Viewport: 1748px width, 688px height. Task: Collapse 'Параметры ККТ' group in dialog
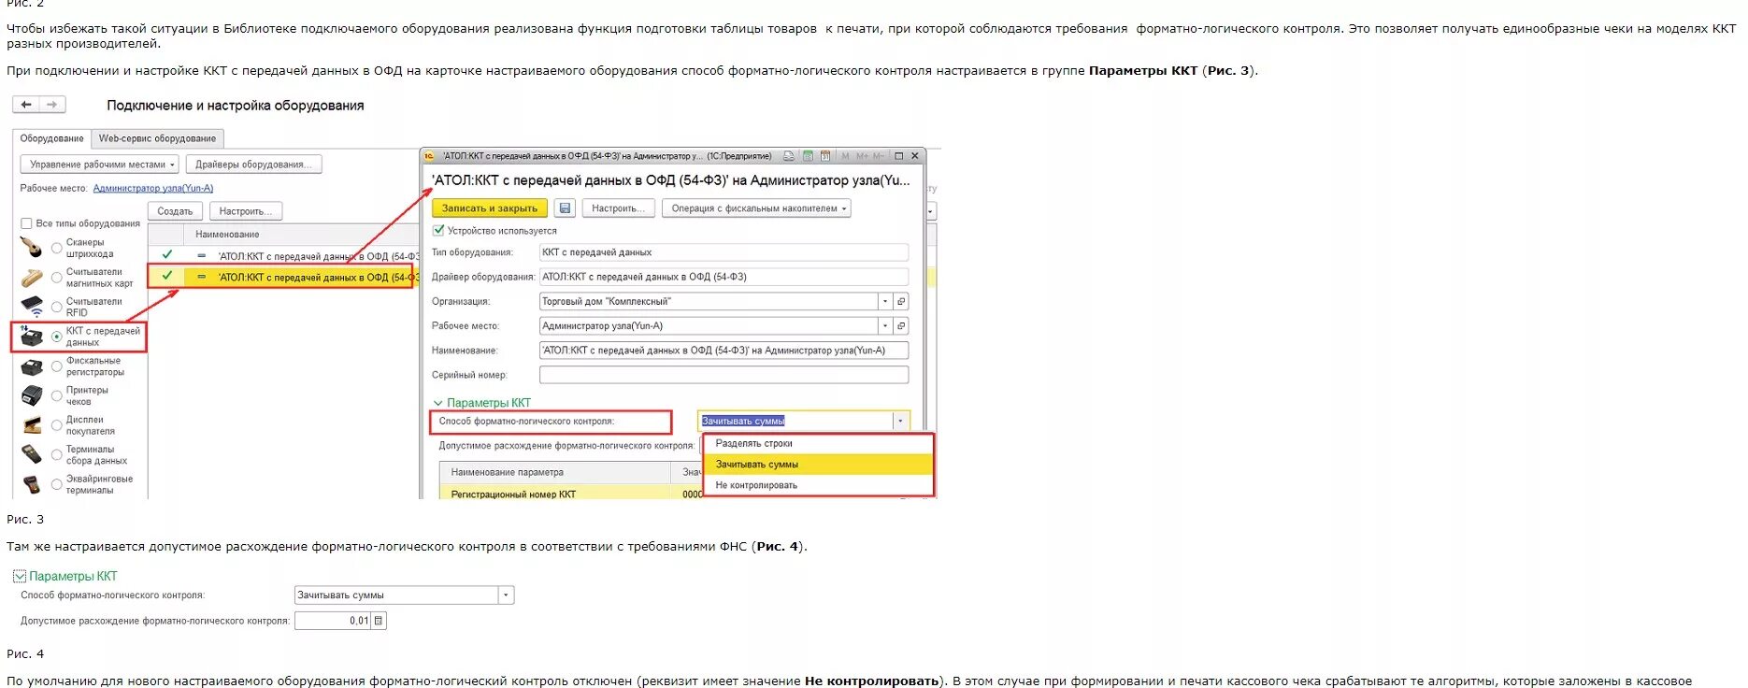(x=437, y=403)
